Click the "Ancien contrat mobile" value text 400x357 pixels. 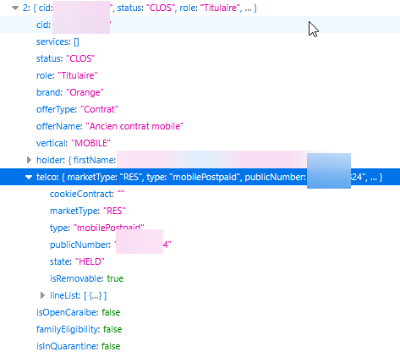tap(134, 126)
